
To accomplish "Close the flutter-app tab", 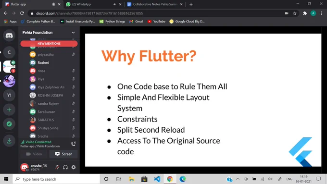I will 59,4.
